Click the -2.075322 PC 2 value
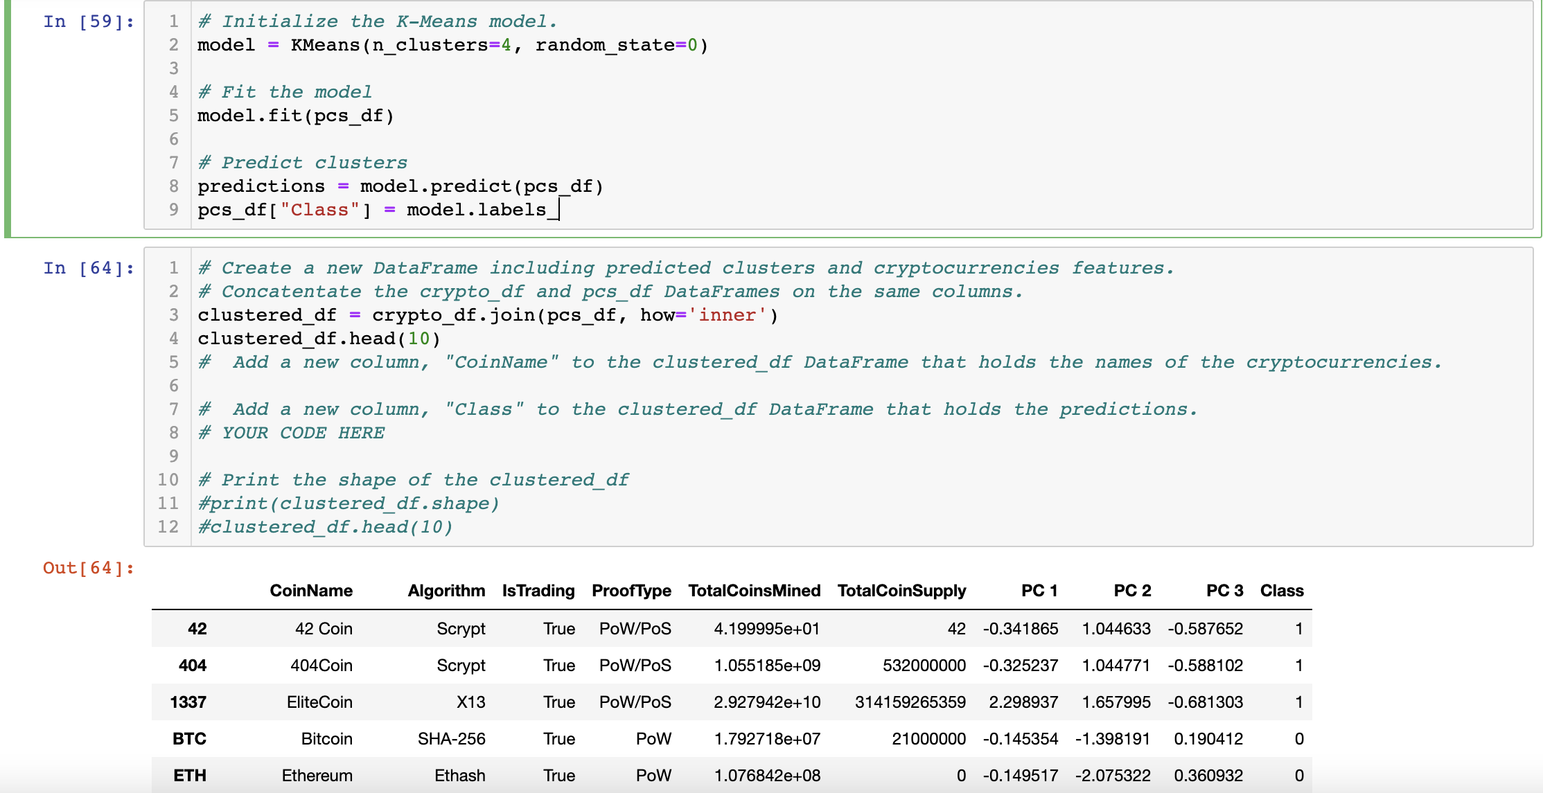The image size is (1543, 793). click(x=1113, y=776)
